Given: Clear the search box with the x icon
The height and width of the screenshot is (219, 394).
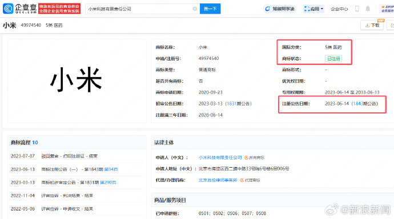Looking at the screenshot, I should click(x=195, y=9).
